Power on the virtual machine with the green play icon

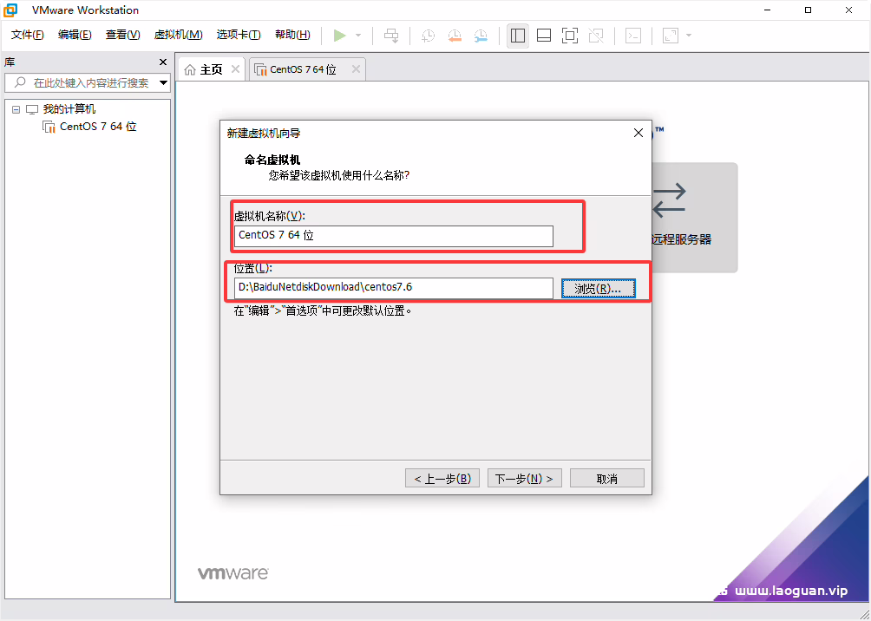(x=341, y=35)
